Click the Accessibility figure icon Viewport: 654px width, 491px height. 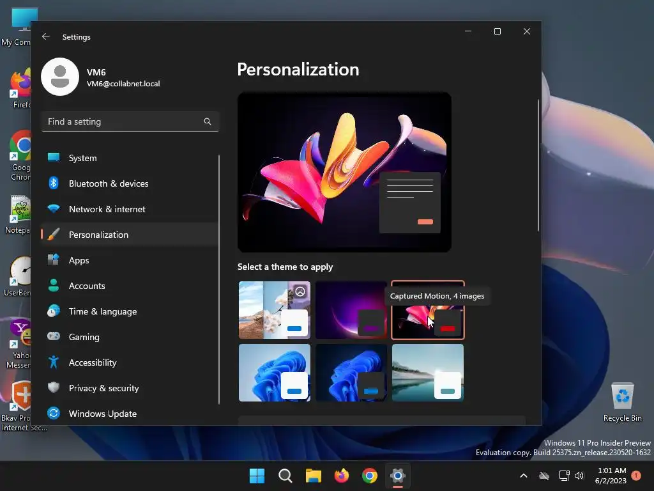54,362
